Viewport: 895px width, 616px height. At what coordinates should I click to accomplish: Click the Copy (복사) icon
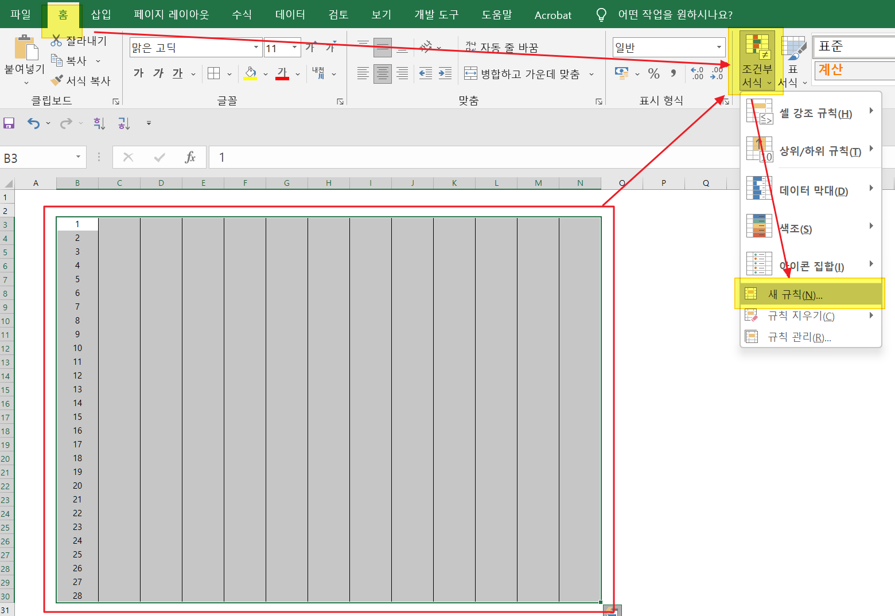(56, 60)
